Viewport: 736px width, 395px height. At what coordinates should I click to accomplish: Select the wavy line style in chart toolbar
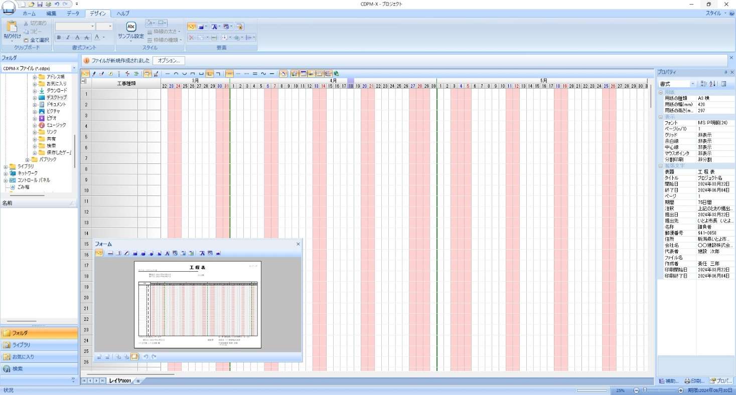pos(263,74)
